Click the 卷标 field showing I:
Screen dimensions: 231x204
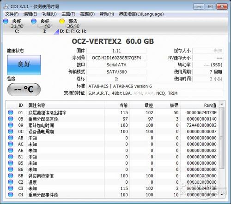point(116,79)
